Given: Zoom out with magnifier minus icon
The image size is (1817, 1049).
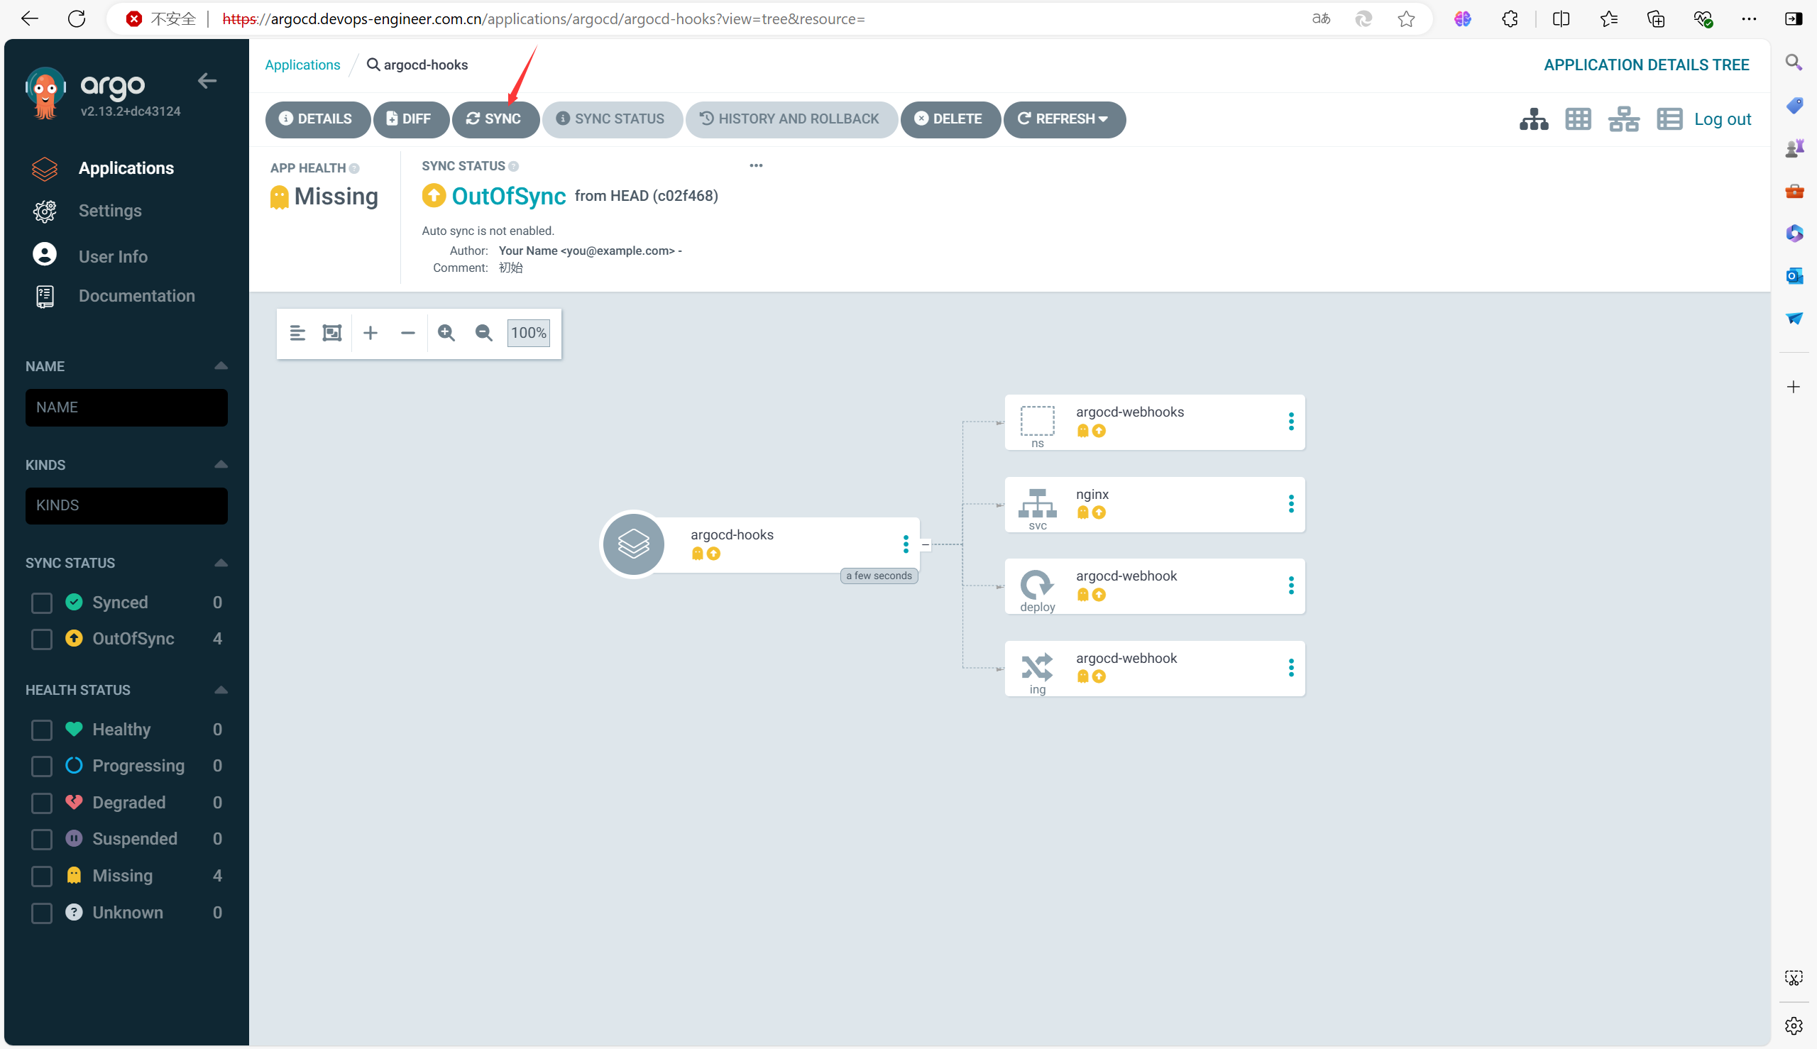Looking at the screenshot, I should click(484, 333).
